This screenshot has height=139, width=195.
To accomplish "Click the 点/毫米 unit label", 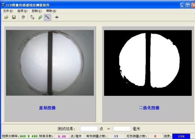I will [76, 136].
